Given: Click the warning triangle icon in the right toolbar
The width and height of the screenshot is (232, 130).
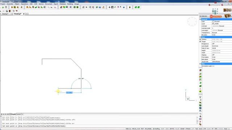Looking at the screenshot, I should 200,89.
